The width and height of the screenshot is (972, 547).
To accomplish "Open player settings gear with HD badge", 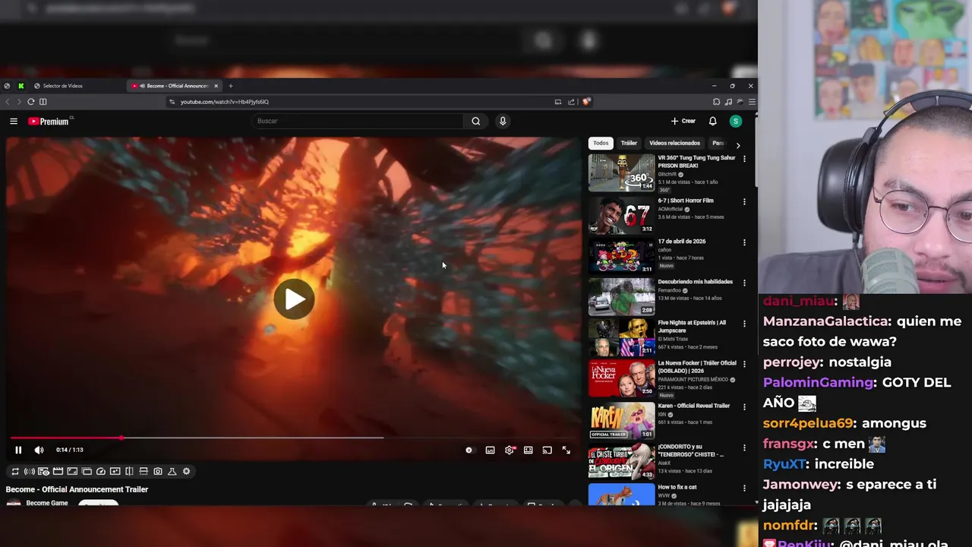I will pyautogui.click(x=510, y=450).
